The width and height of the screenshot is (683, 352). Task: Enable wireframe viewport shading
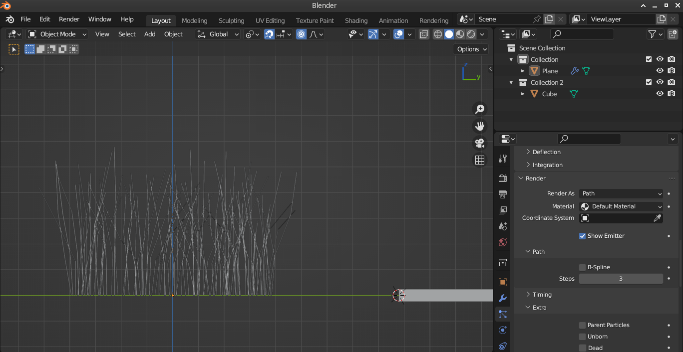[438, 34]
